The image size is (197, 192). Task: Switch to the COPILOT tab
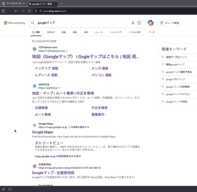tap(51, 32)
